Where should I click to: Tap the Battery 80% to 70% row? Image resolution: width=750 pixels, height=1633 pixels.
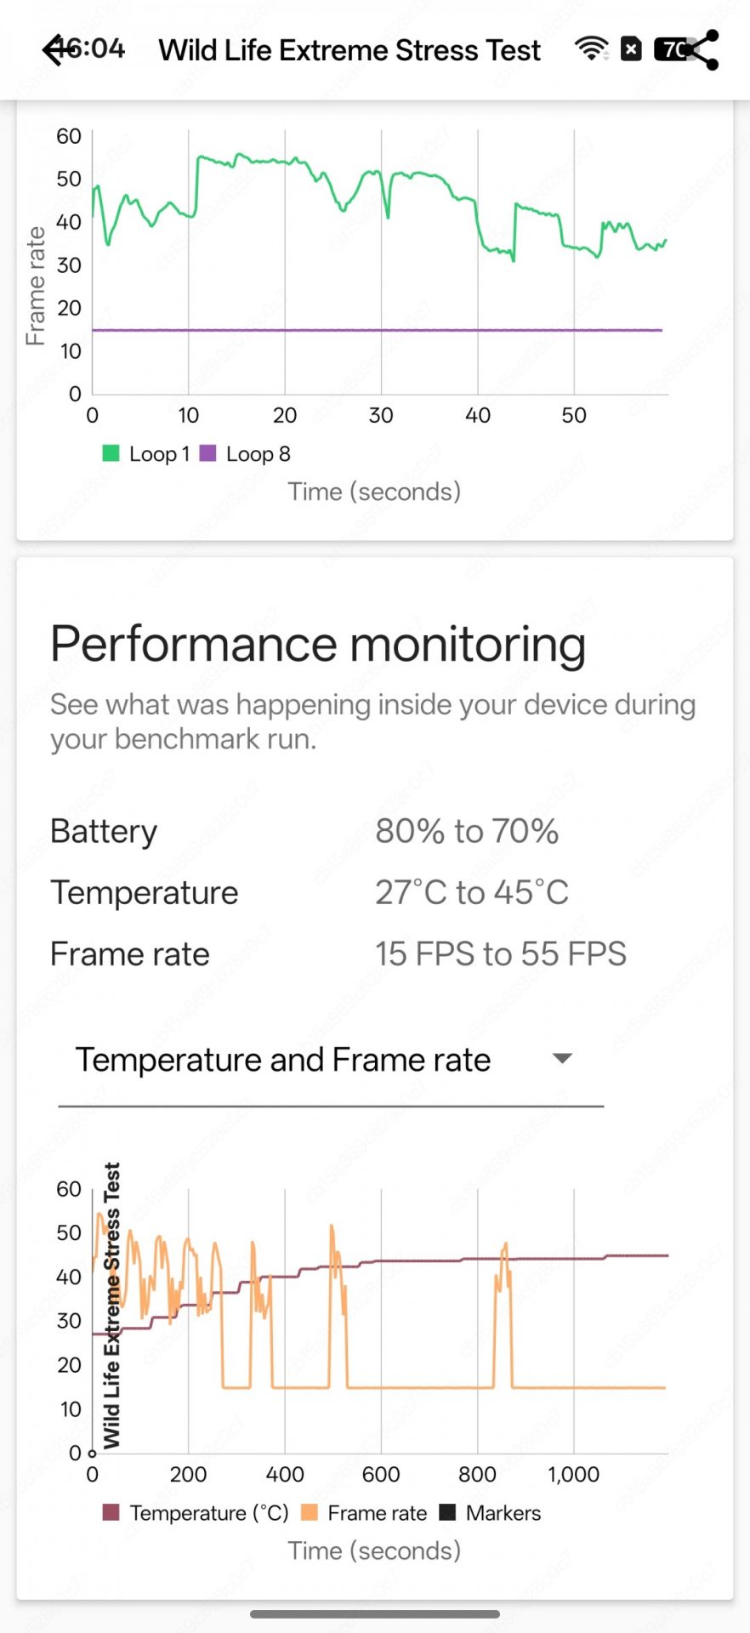coord(304,831)
